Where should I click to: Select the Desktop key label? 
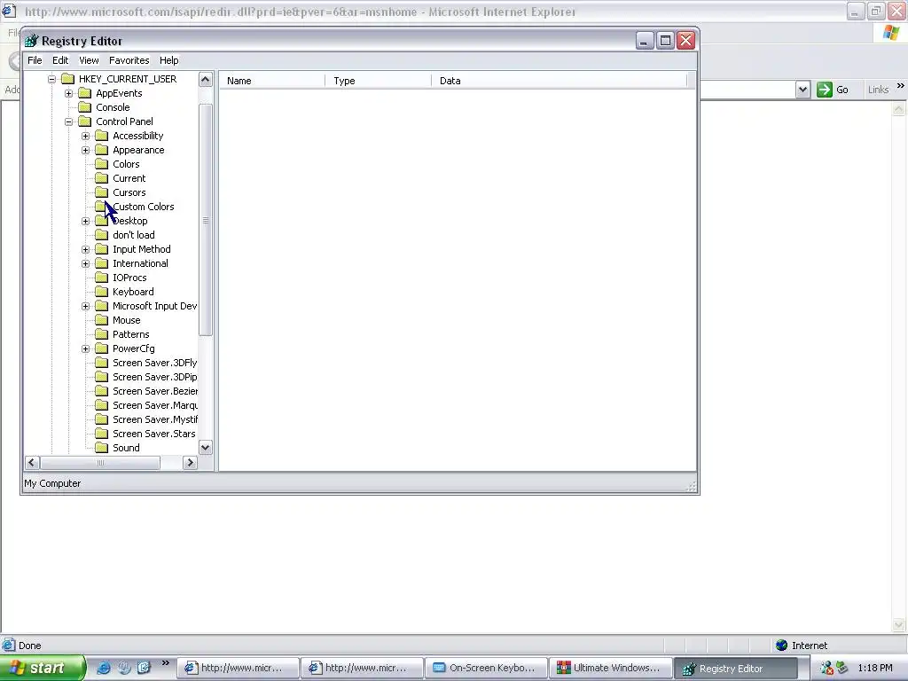(129, 221)
